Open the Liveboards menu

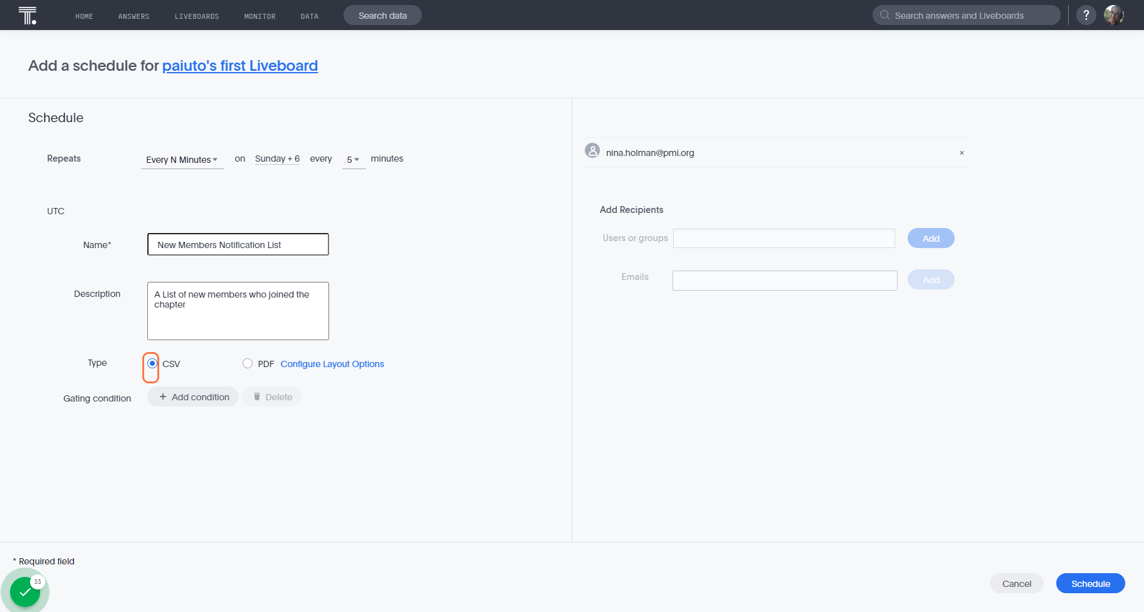[x=197, y=16]
